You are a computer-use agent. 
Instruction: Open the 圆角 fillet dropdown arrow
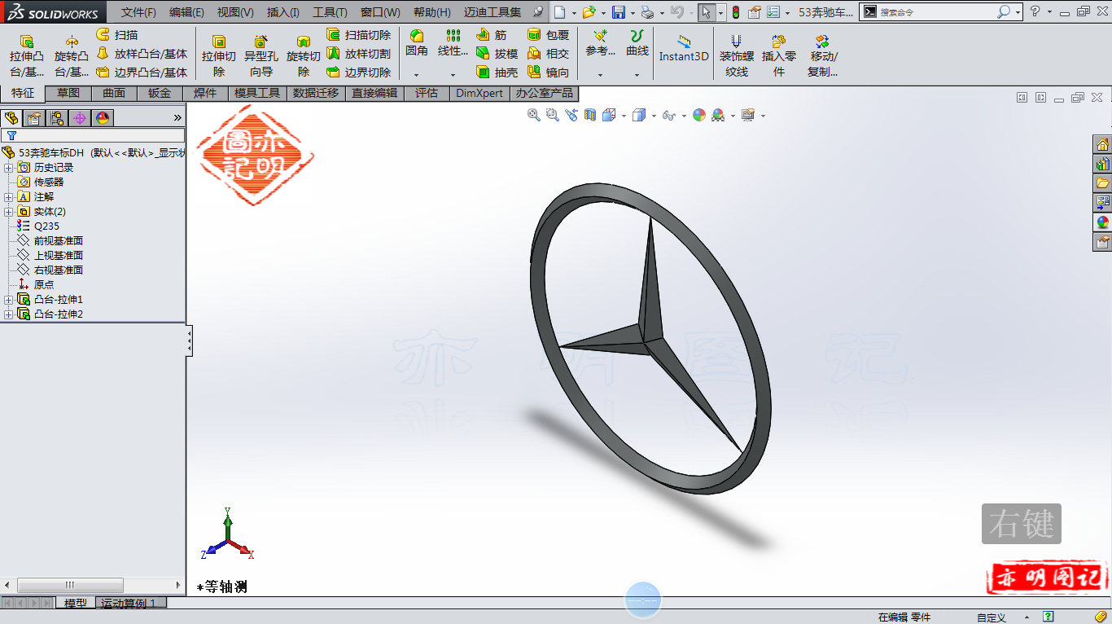pyautogui.click(x=417, y=74)
